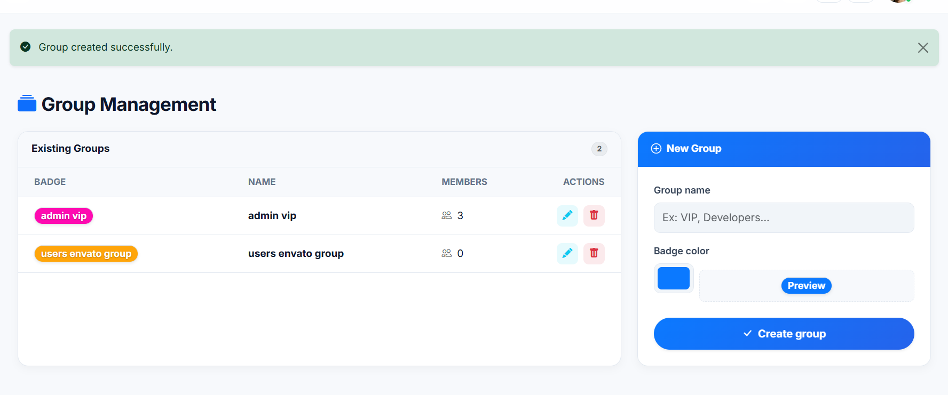Click the users envato group name cell
The height and width of the screenshot is (395, 948).
[296, 253]
